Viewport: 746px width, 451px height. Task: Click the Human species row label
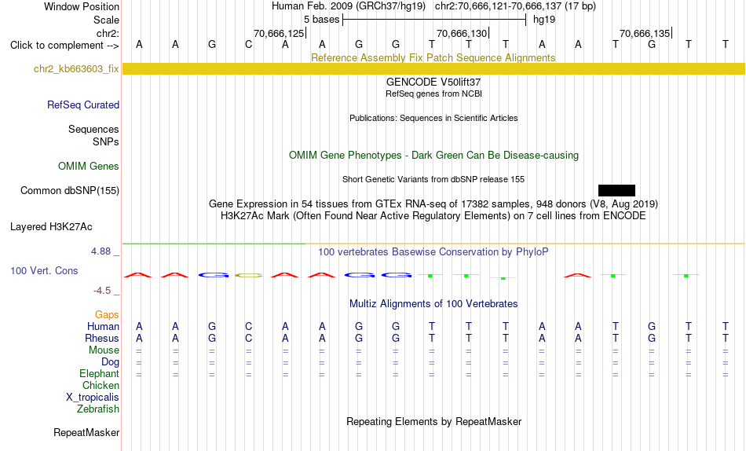[x=103, y=326]
